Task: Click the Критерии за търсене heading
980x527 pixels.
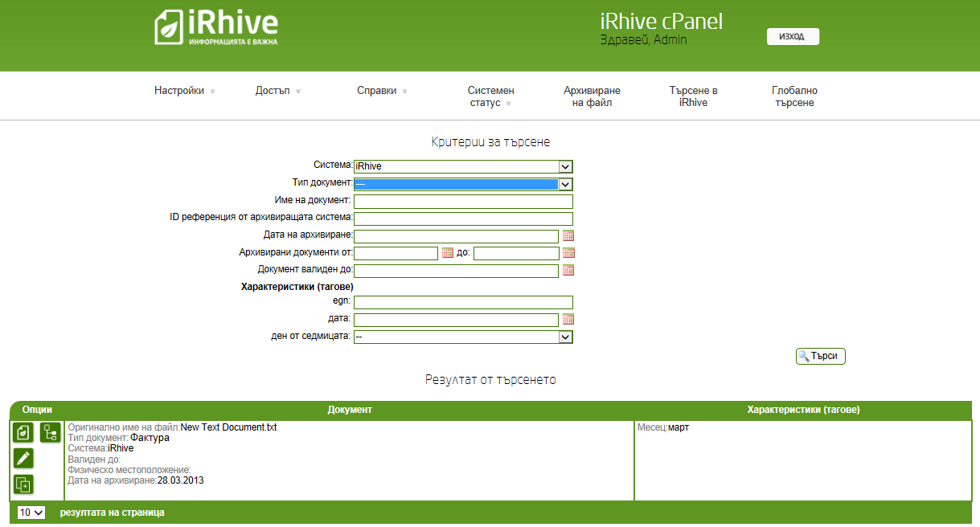Action: point(490,142)
